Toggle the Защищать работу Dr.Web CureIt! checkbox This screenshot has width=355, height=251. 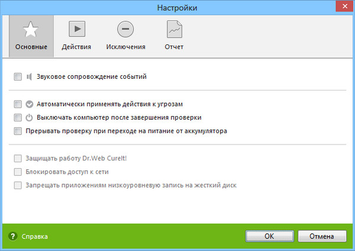tap(18, 159)
